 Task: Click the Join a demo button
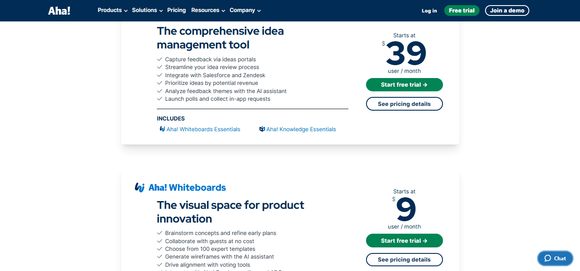507,10
